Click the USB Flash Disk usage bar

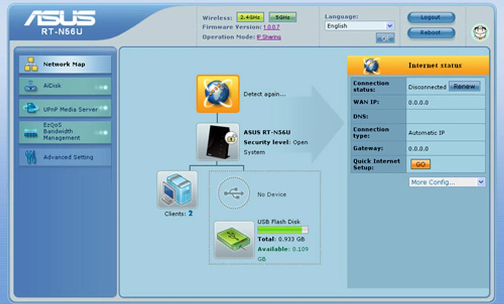[x=282, y=230]
